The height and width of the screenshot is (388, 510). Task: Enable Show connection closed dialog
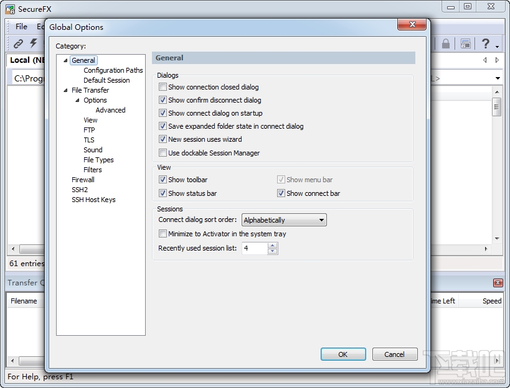(163, 87)
